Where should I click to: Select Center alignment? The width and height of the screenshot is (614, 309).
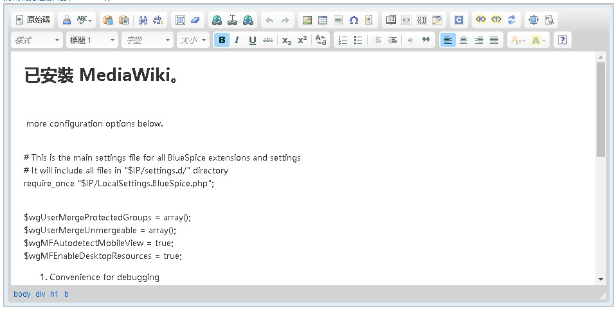464,40
